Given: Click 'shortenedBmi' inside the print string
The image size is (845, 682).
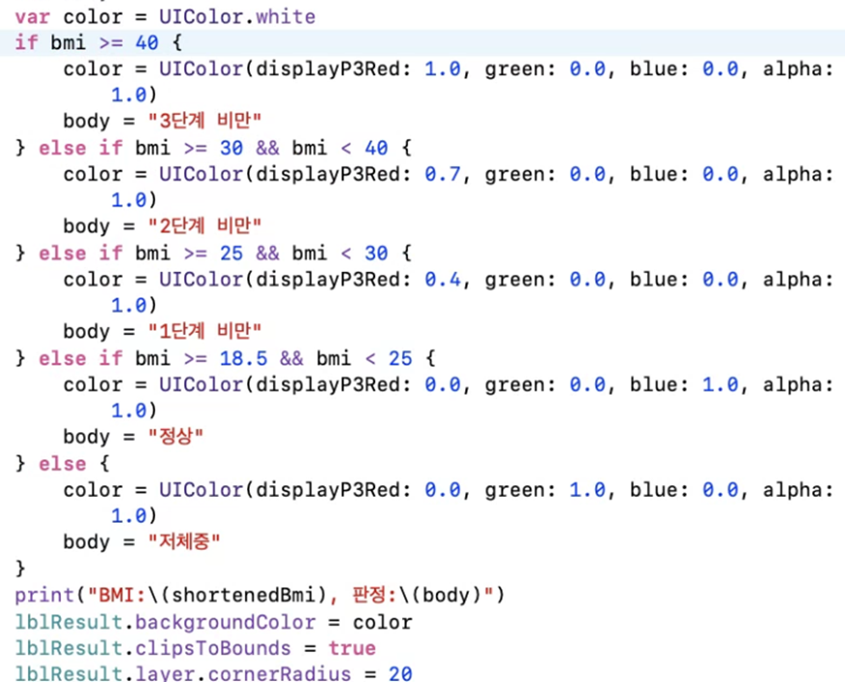Looking at the screenshot, I should pos(243,595).
